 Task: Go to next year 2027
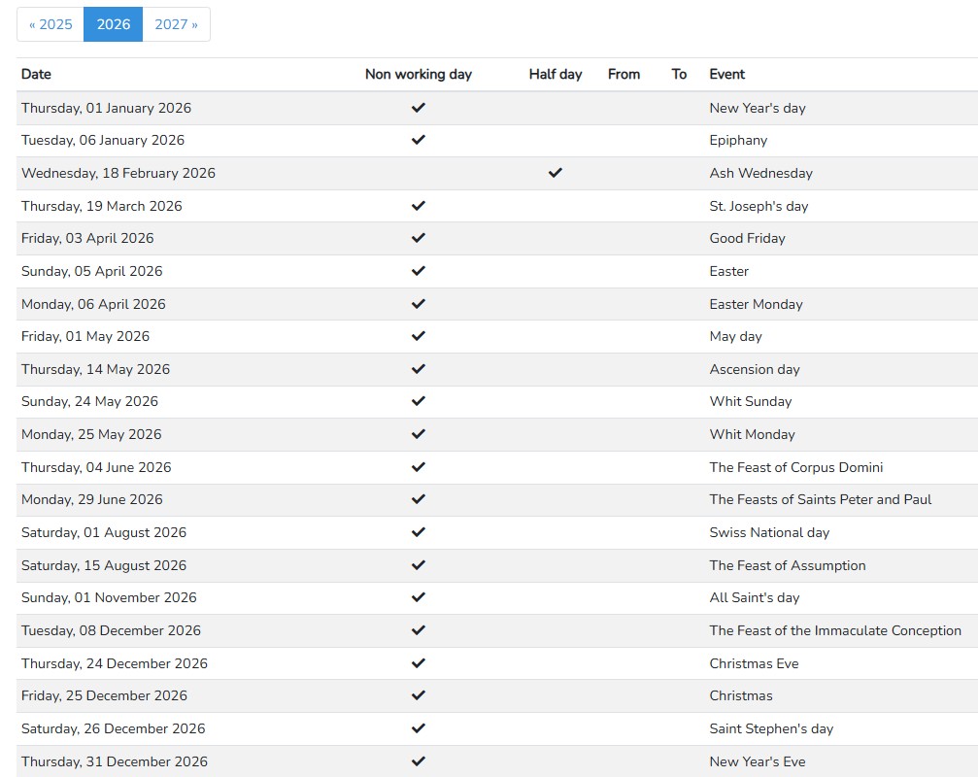[176, 24]
